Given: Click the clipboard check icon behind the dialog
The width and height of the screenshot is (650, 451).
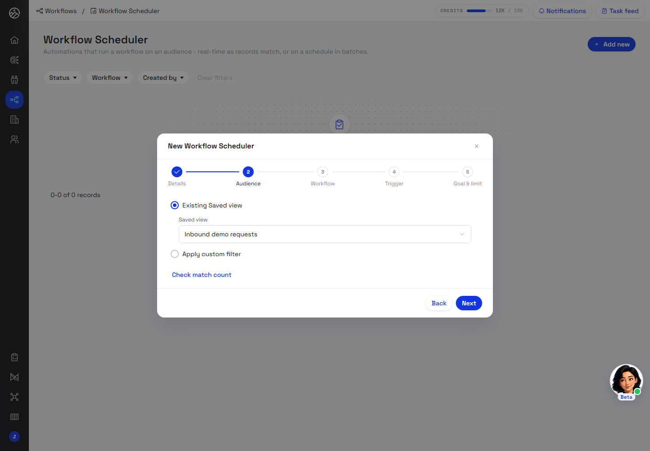Looking at the screenshot, I should pos(339,124).
